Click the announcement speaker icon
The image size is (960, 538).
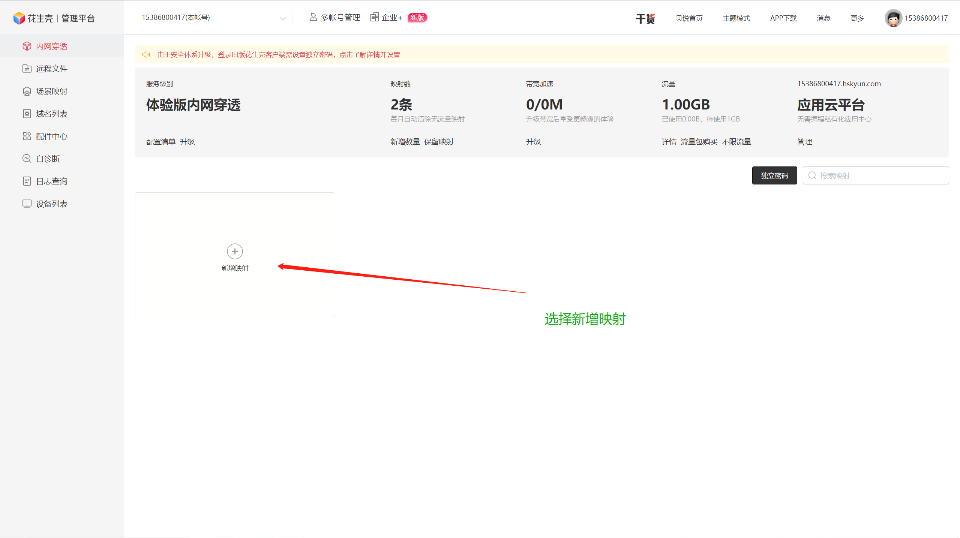146,55
